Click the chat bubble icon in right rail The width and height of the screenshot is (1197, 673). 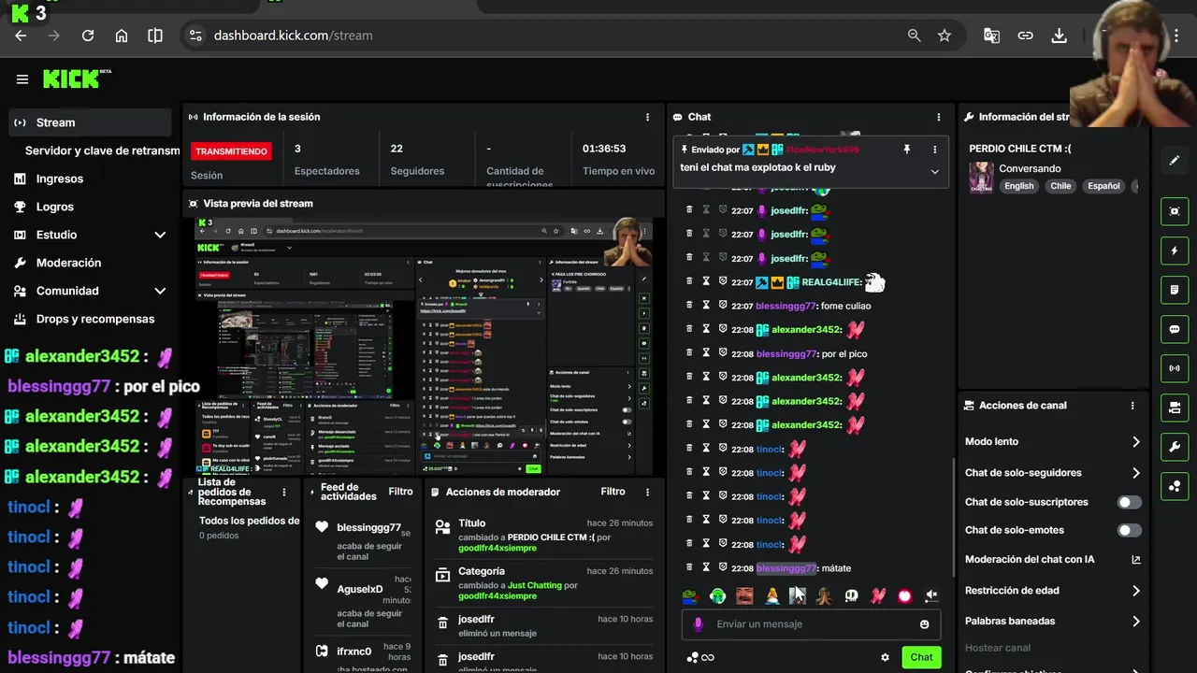click(x=1175, y=330)
